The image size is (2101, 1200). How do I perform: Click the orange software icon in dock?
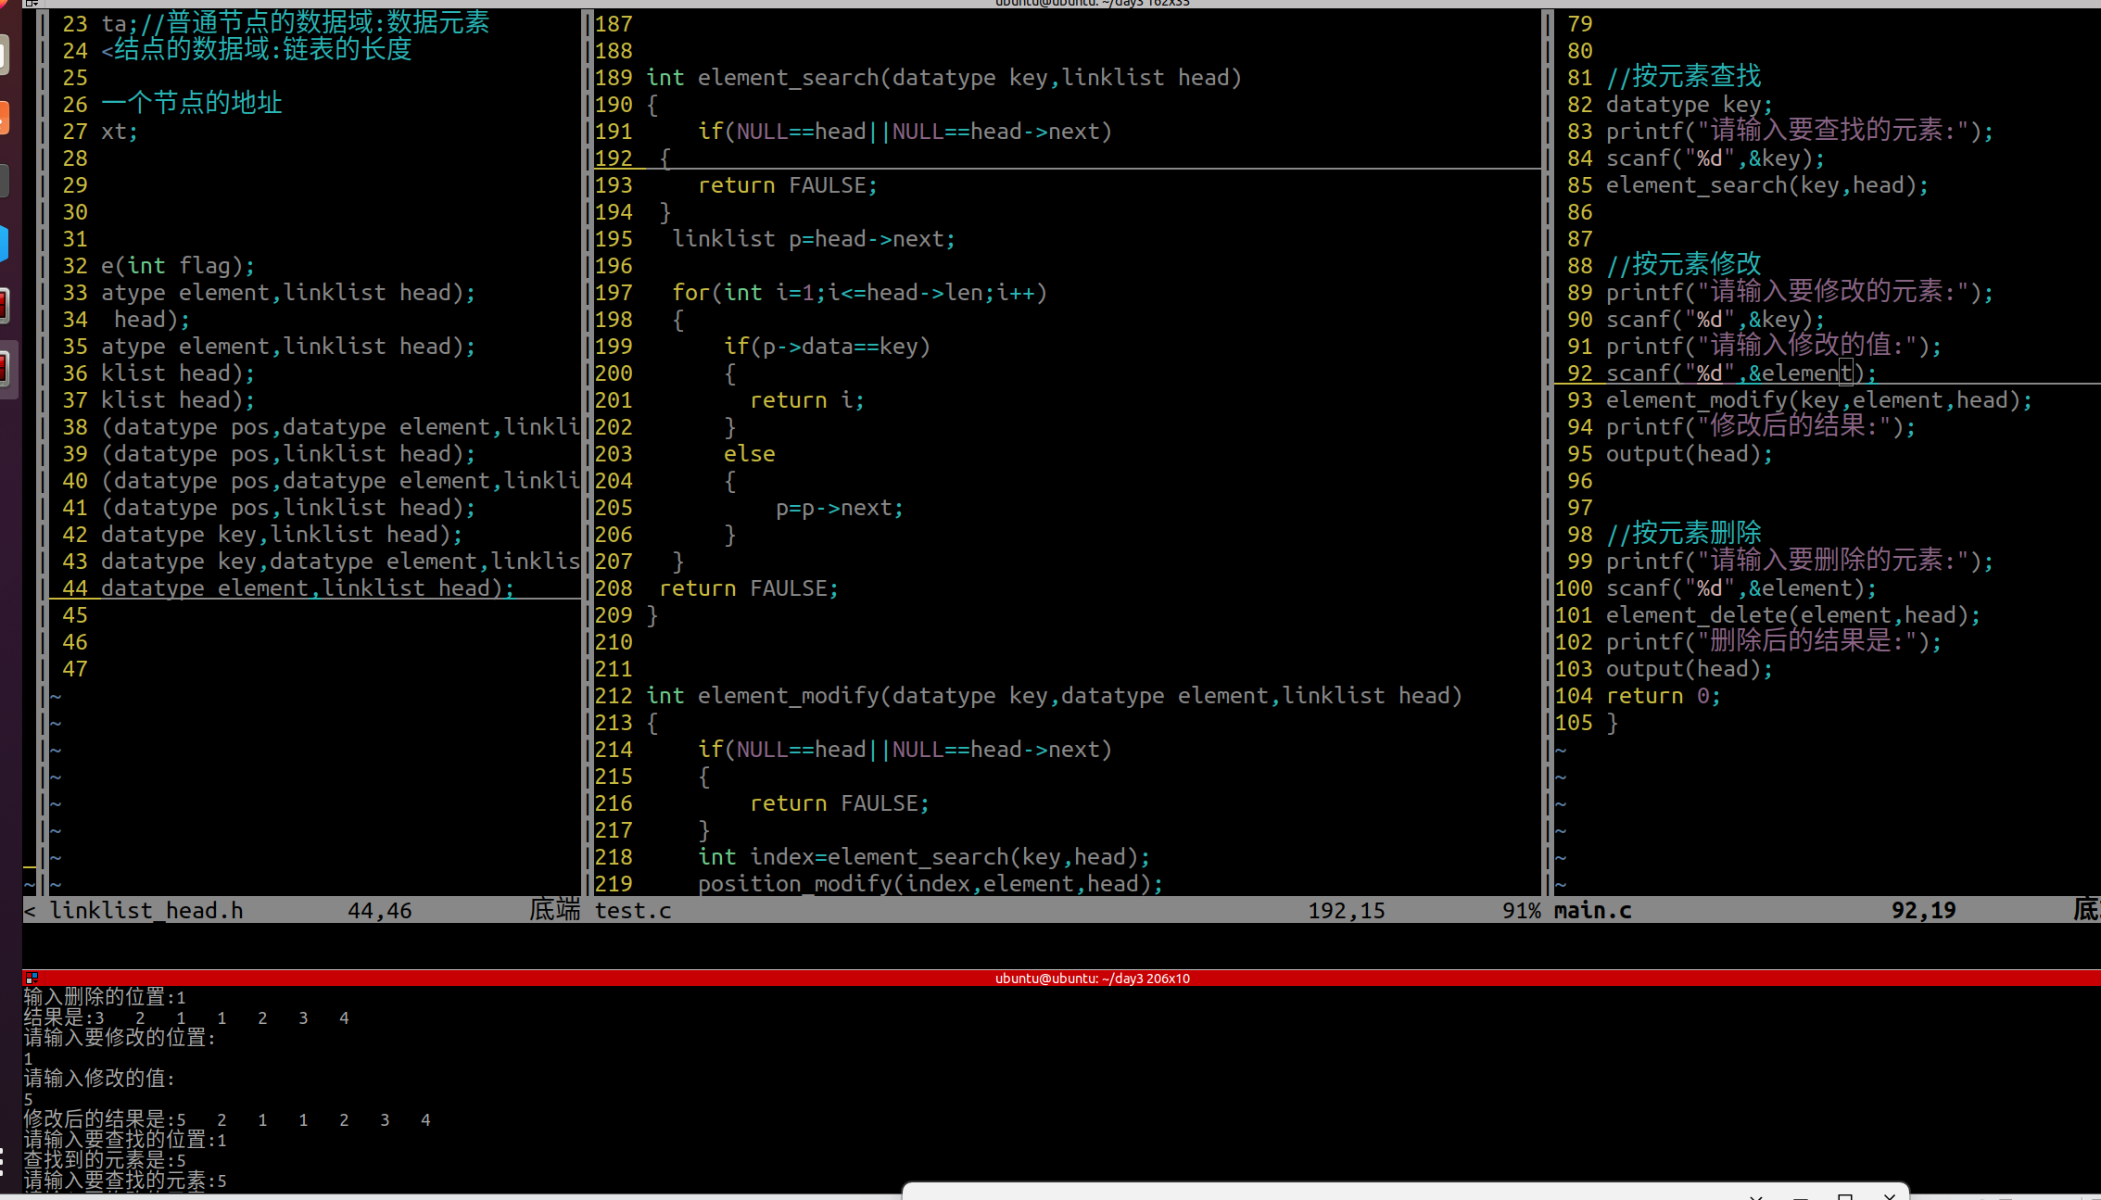click(x=4, y=119)
